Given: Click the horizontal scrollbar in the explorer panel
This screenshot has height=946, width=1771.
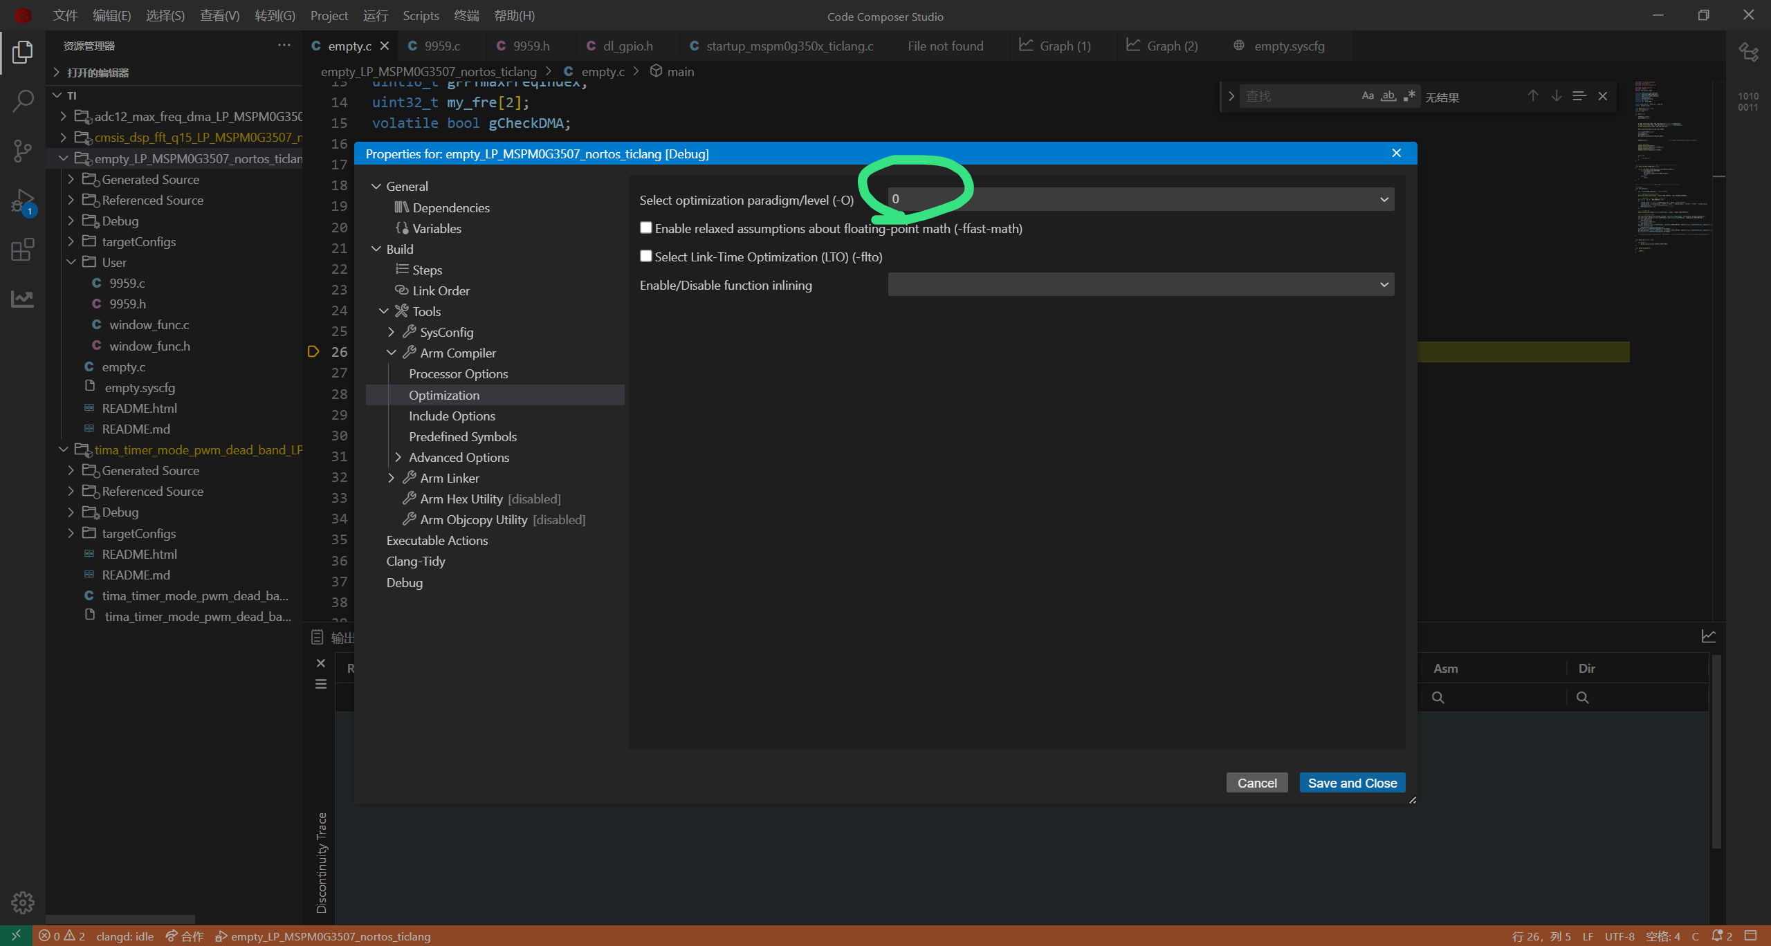Looking at the screenshot, I should click(120, 920).
